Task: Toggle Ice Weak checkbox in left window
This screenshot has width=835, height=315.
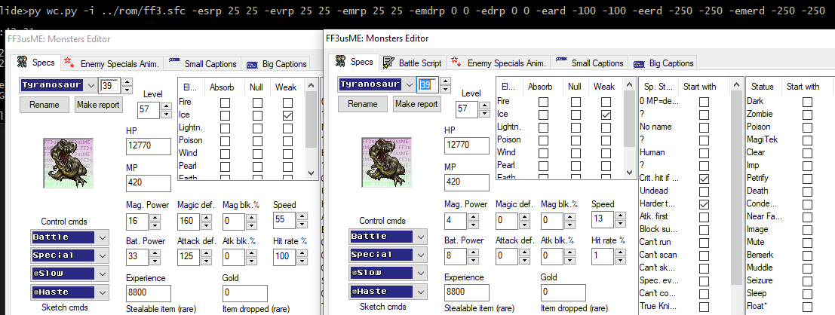Action: point(287,115)
